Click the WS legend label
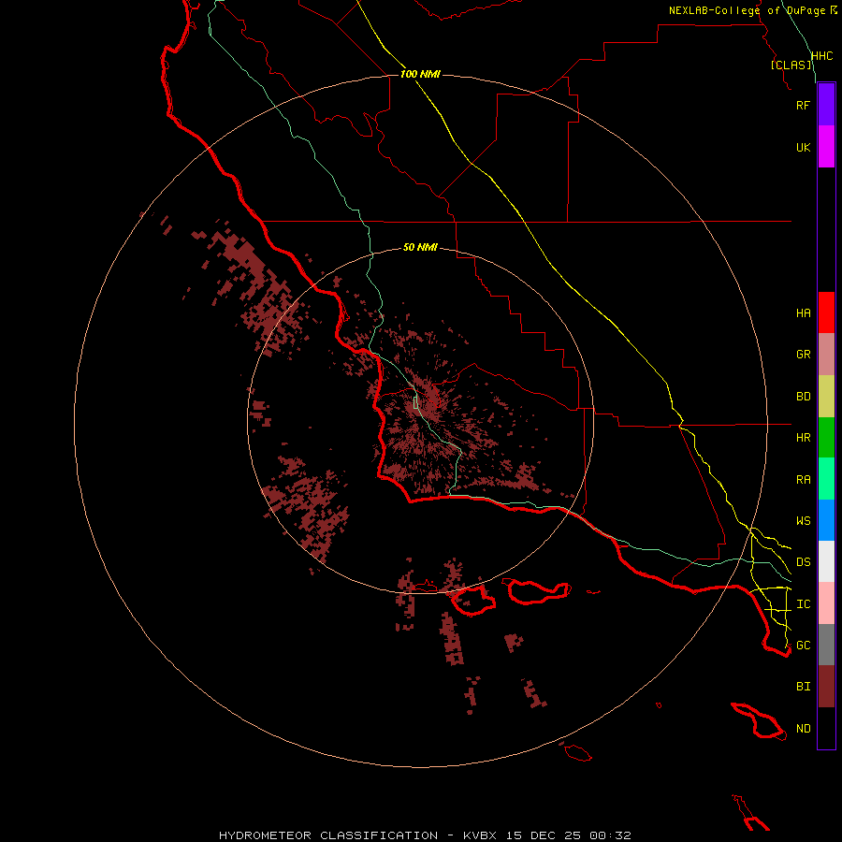The height and width of the screenshot is (842, 842). coord(803,521)
